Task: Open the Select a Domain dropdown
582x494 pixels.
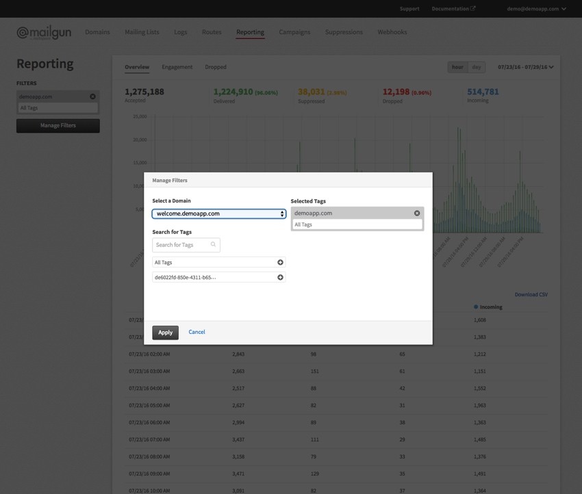Action: [219, 213]
